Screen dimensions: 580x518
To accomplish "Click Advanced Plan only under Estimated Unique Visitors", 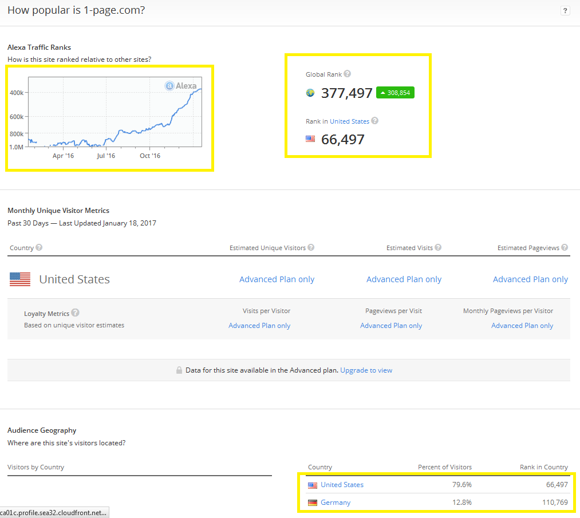I will [x=277, y=279].
